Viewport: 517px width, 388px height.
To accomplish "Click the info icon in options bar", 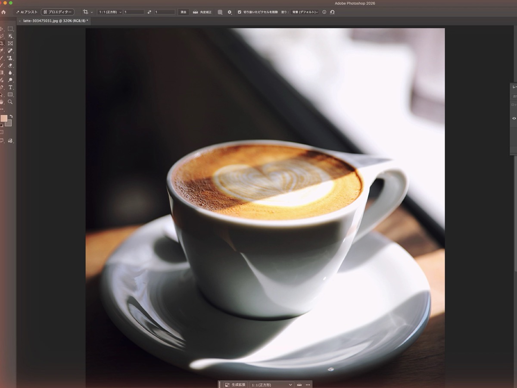I will pyautogui.click(x=324, y=12).
